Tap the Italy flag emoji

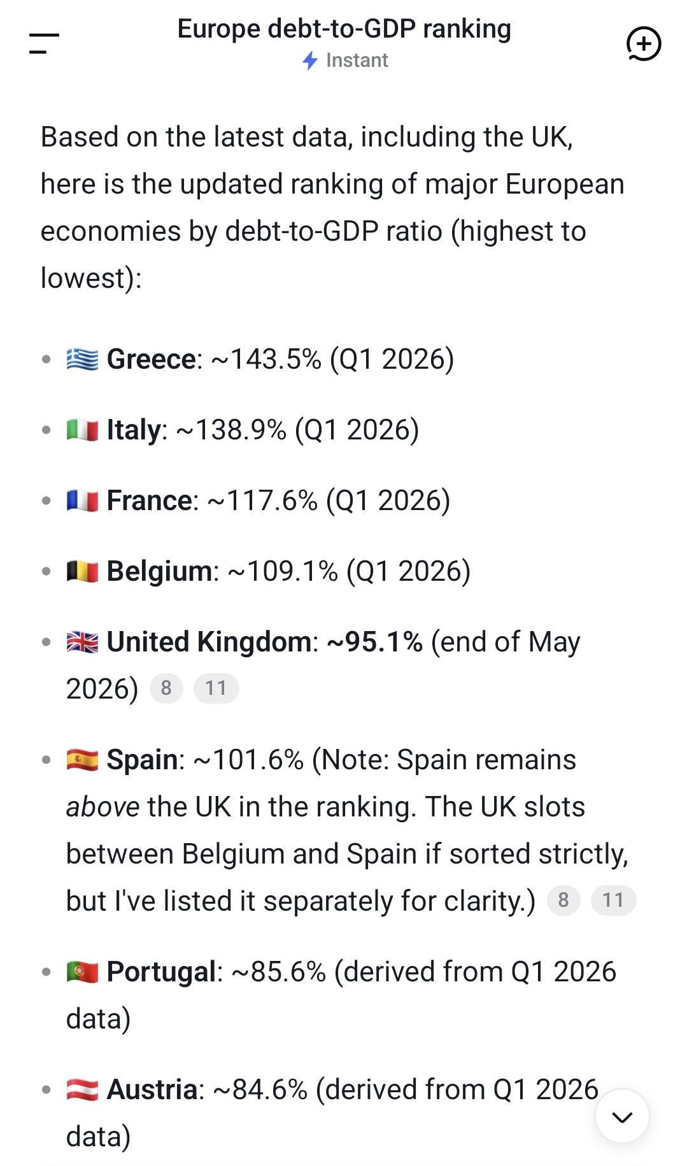82,430
